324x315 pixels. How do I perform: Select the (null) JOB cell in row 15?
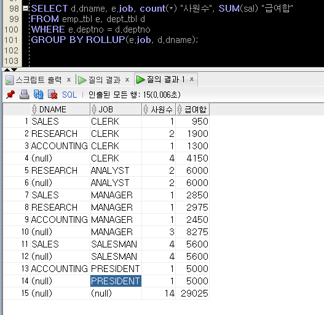pos(116,294)
